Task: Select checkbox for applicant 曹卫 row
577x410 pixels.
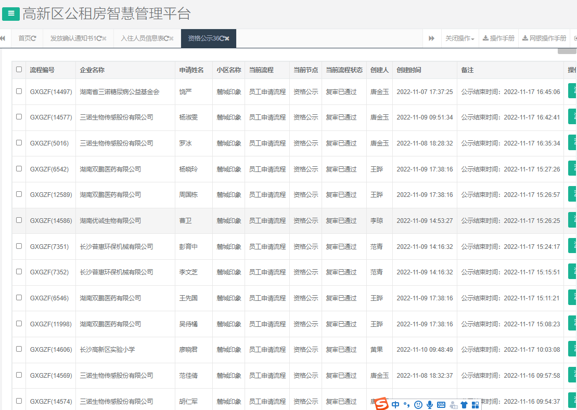Action: pos(19,220)
